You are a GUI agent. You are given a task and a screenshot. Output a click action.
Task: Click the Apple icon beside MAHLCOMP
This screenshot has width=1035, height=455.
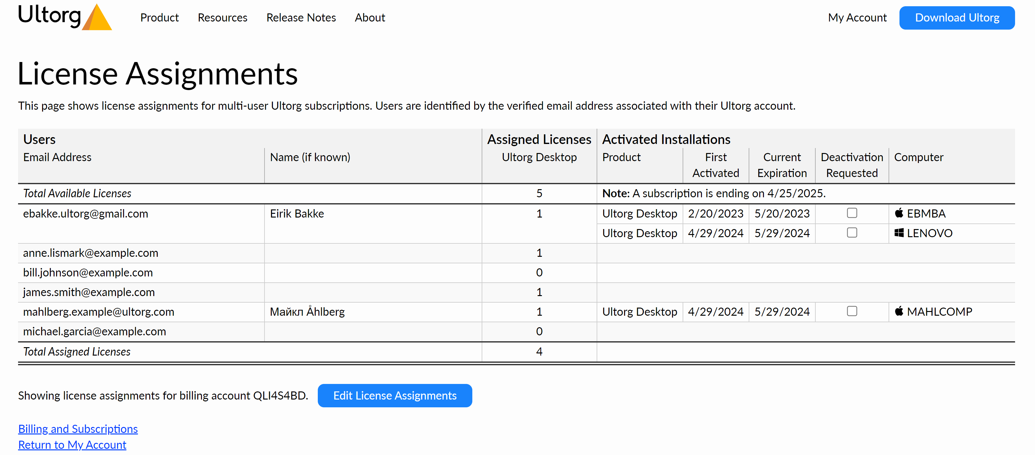tap(899, 311)
